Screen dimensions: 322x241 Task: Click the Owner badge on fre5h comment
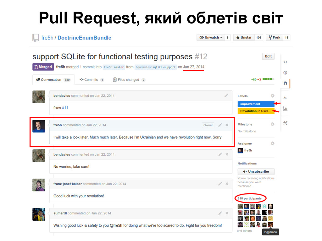tap(208, 125)
